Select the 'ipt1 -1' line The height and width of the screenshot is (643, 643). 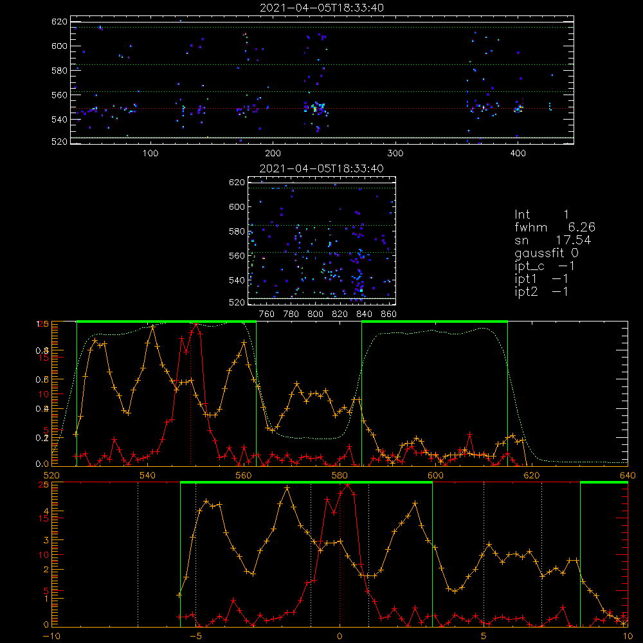tap(541, 279)
